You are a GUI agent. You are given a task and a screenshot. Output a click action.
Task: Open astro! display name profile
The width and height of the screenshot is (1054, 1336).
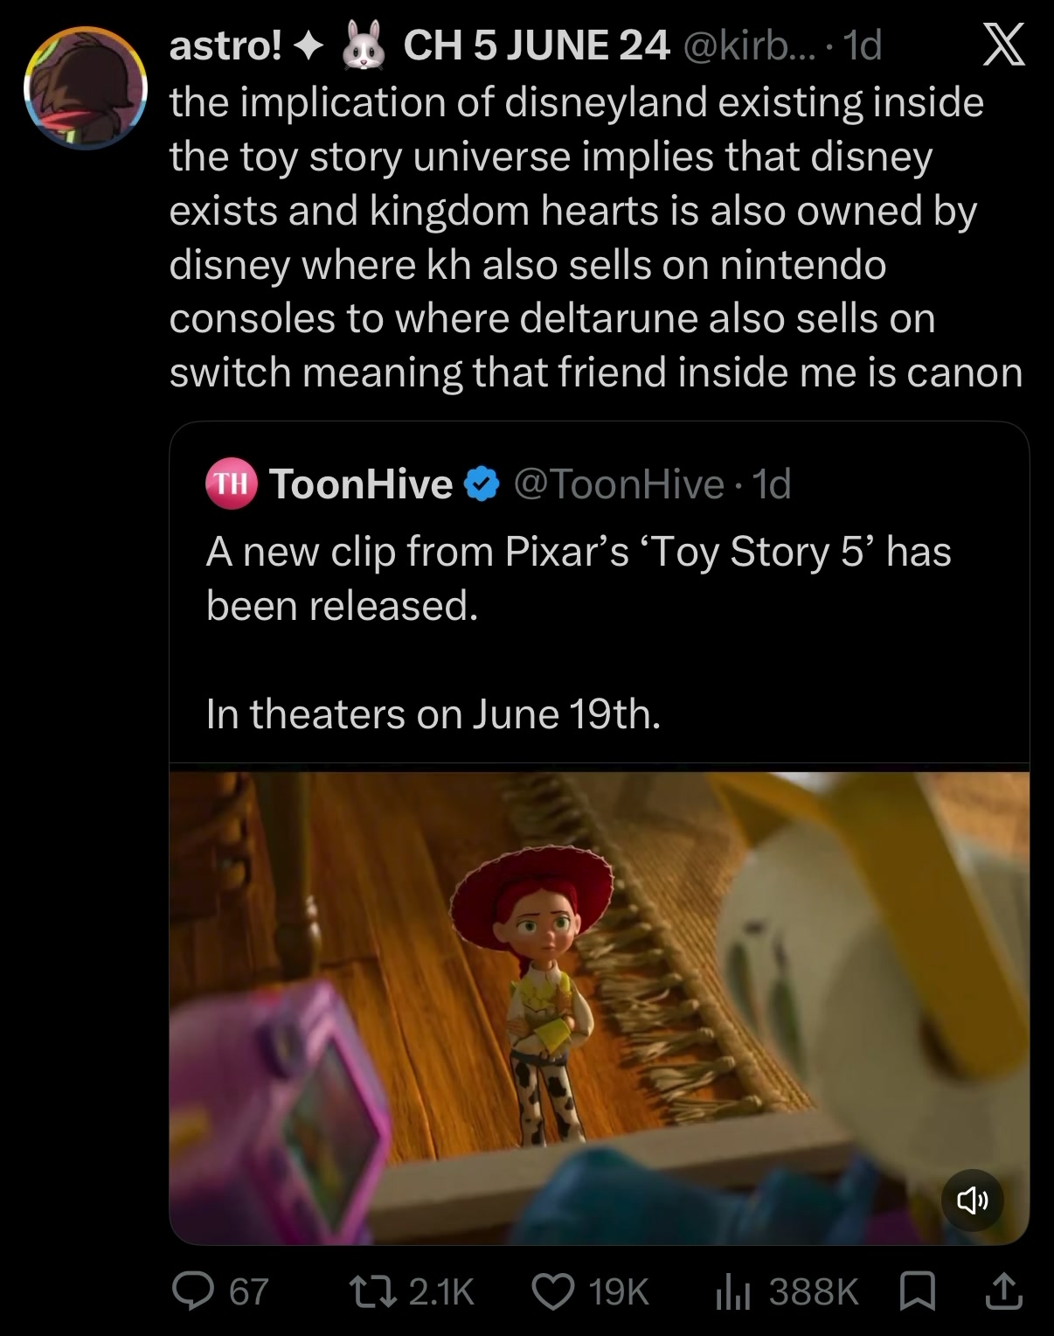224,45
